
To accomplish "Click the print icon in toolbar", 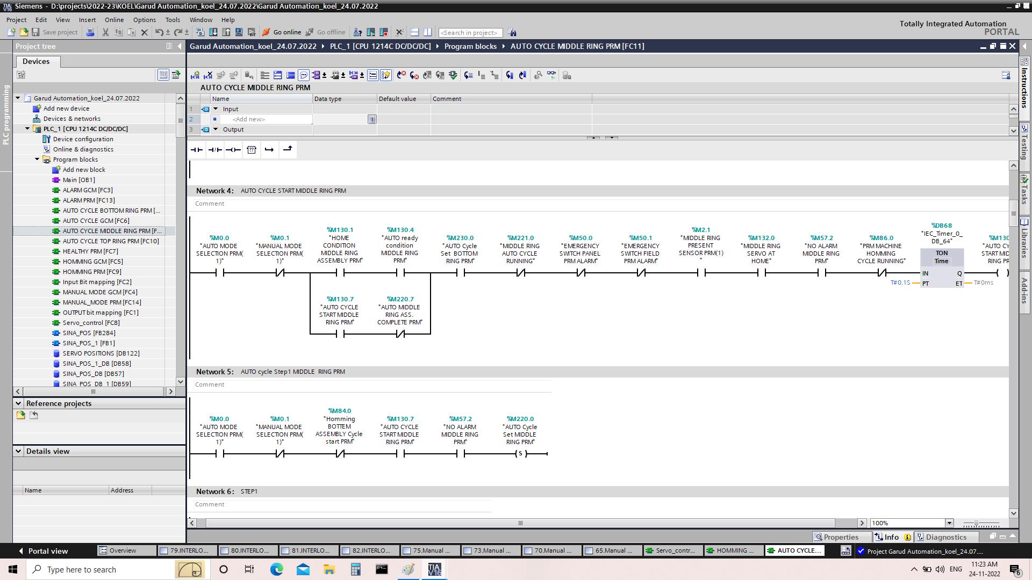I will point(90,32).
